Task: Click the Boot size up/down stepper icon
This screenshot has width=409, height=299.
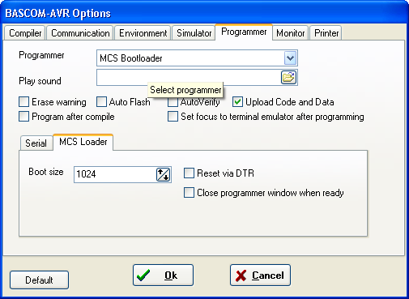Action: tap(164, 174)
